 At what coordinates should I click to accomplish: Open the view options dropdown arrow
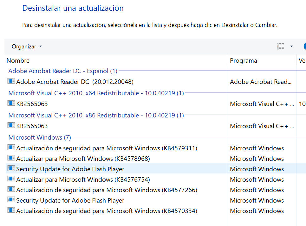(x=291, y=46)
